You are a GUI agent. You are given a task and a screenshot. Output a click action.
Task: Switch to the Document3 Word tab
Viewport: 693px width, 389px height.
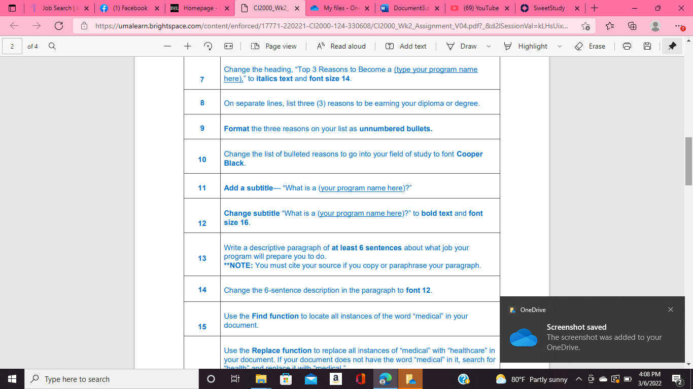pos(410,8)
